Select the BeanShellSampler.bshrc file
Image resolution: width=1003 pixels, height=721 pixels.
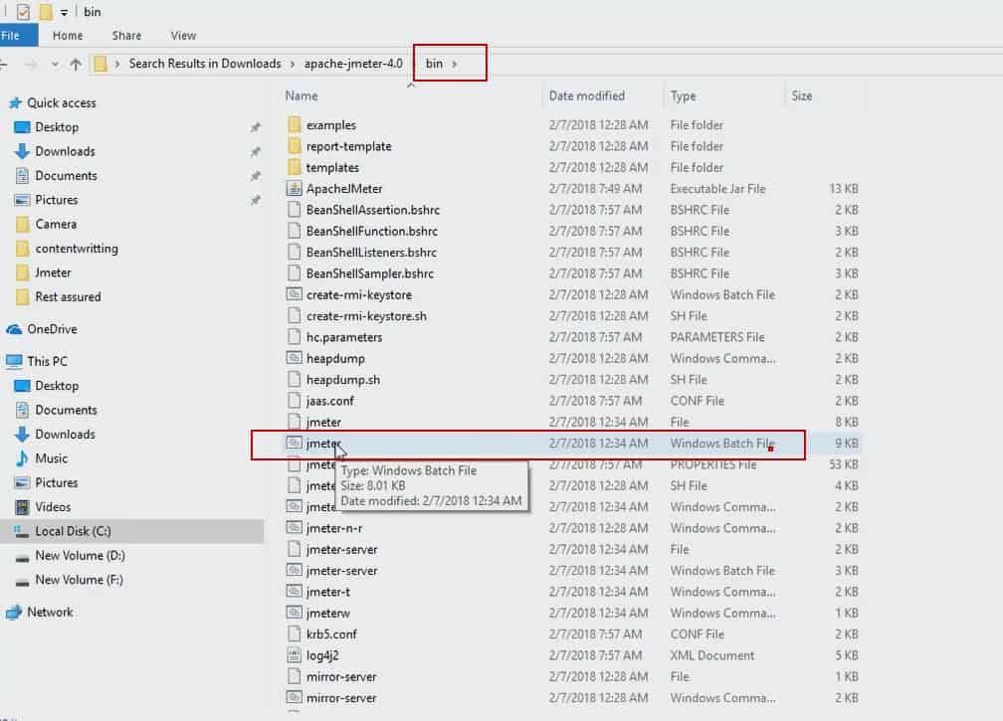[x=370, y=273]
